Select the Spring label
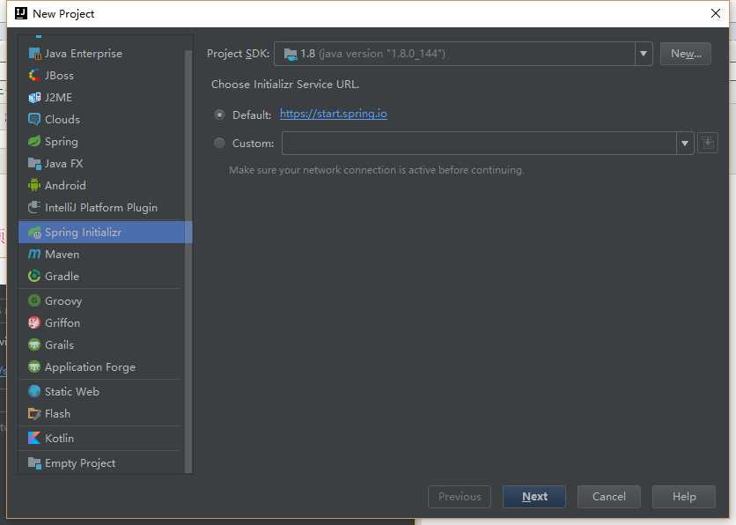 (x=62, y=141)
